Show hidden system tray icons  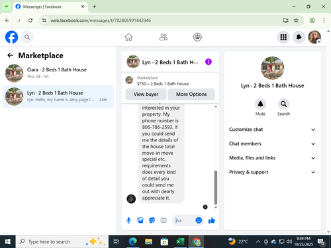point(258,242)
